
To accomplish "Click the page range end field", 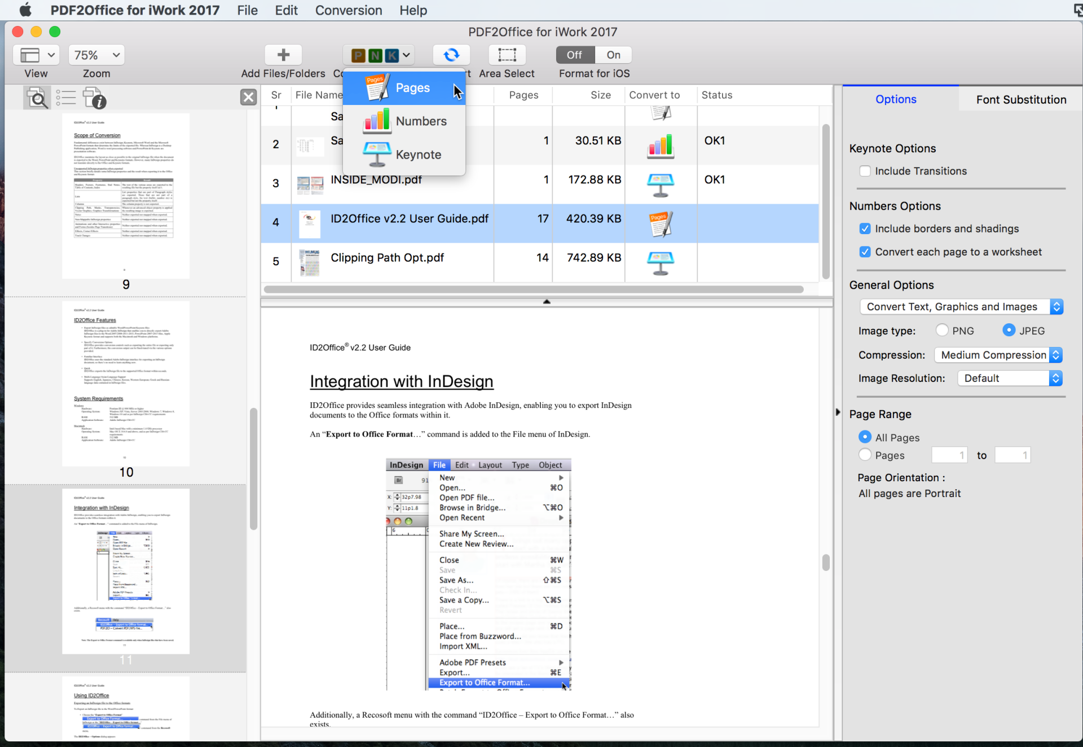I will click(x=1012, y=455).
